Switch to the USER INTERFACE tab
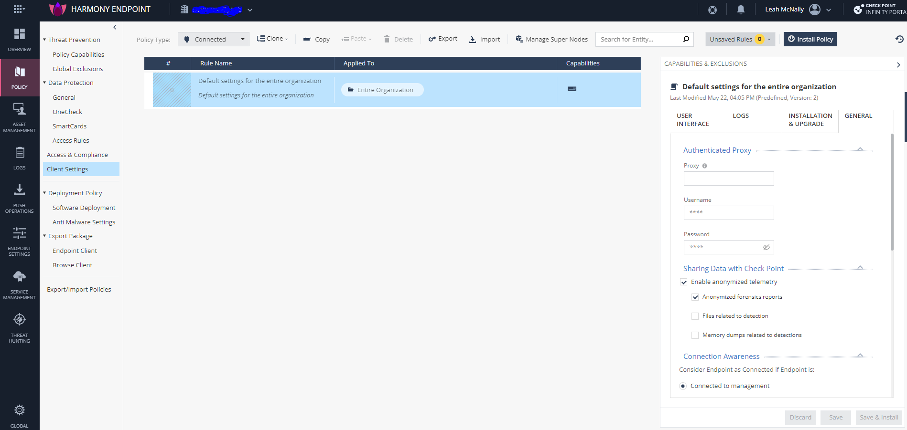907x430 pixels. (x=693, y=120)
